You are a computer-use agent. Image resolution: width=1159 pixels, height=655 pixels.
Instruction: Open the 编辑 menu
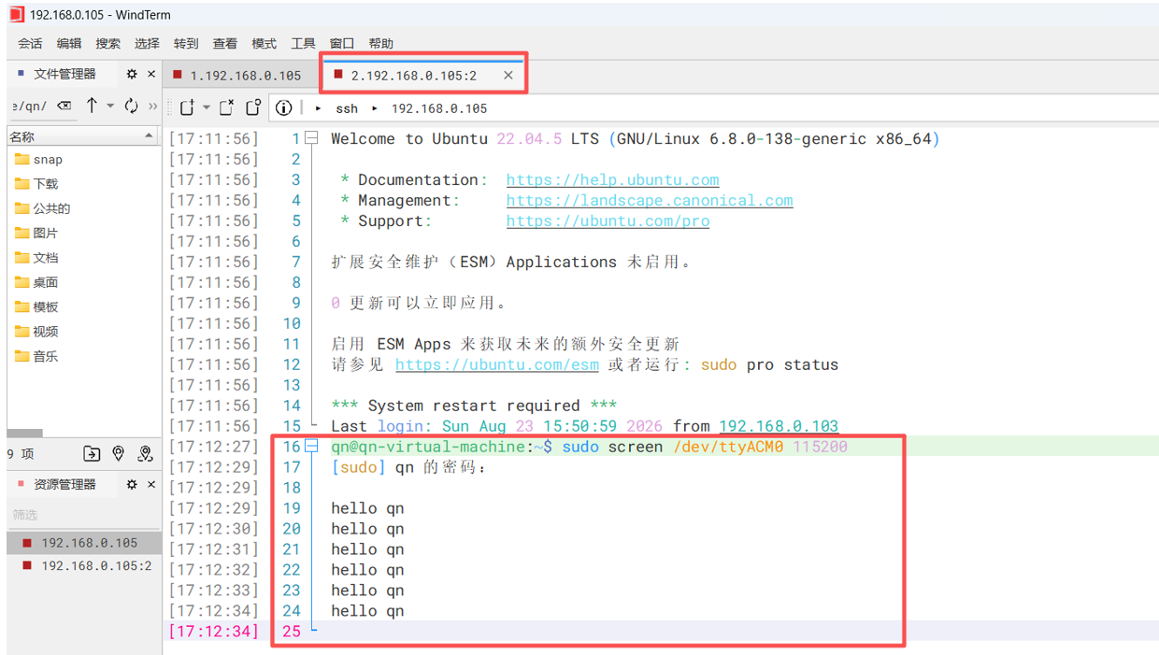pyautogui.click(x=69, y=43)
